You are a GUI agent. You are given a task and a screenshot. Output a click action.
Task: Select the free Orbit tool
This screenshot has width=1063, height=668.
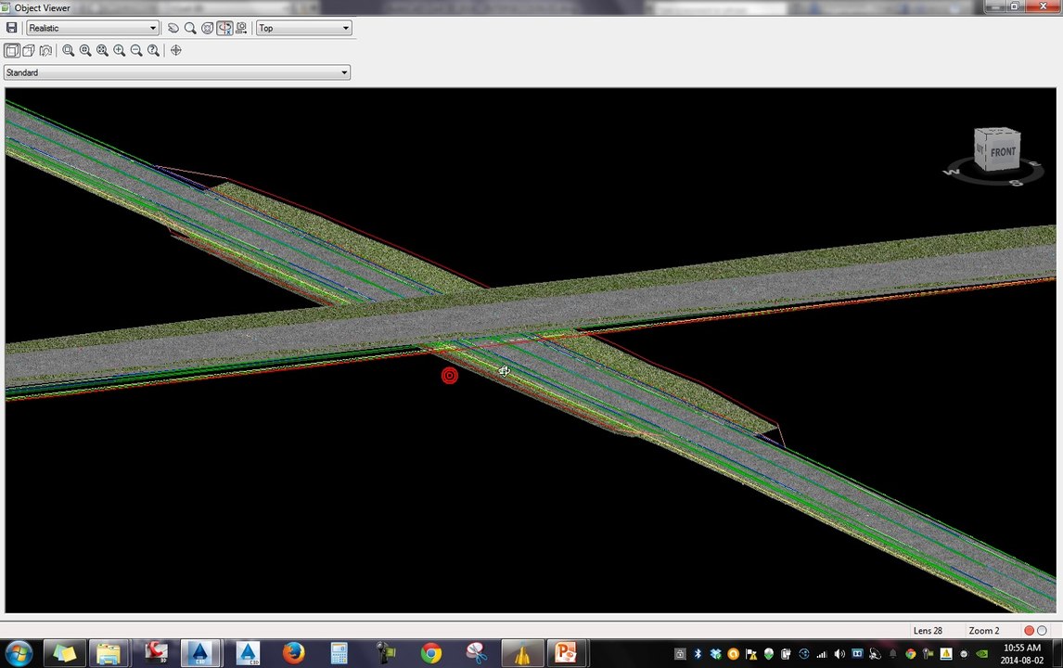[x=208, y=28]
